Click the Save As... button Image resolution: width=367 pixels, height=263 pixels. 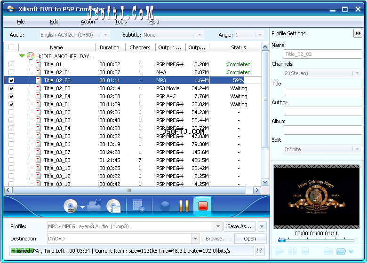pos(239,226)
